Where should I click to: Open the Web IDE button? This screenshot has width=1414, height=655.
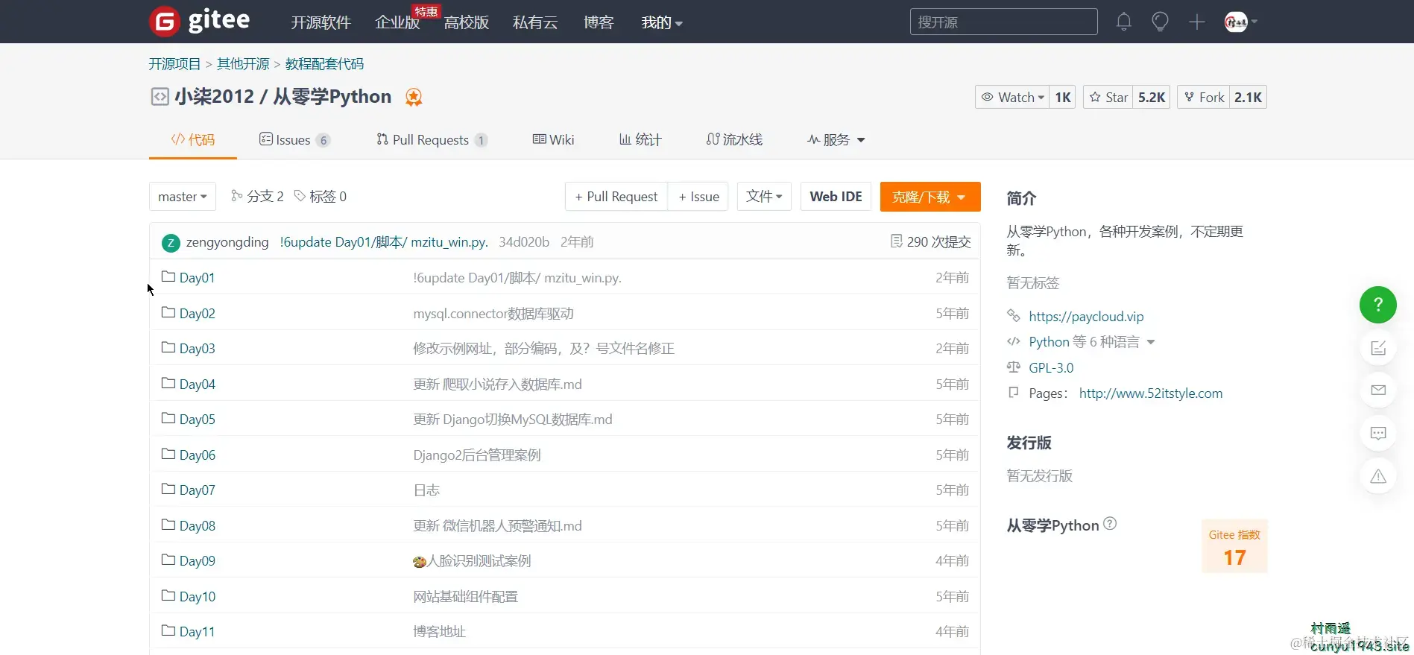836,197
